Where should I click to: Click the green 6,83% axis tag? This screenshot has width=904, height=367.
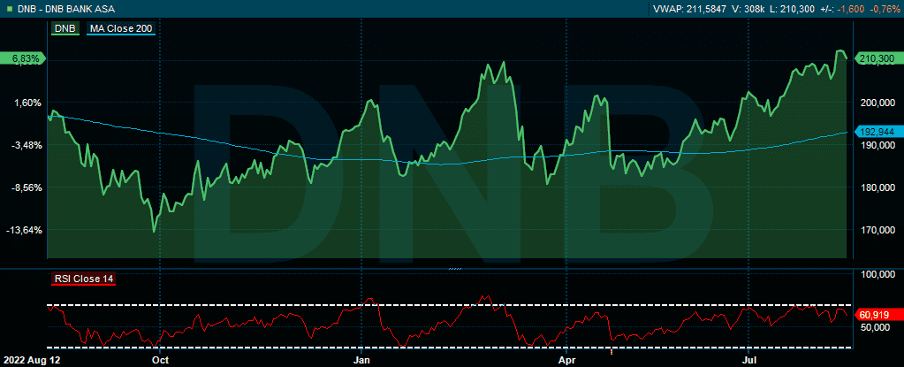point(22,58)
